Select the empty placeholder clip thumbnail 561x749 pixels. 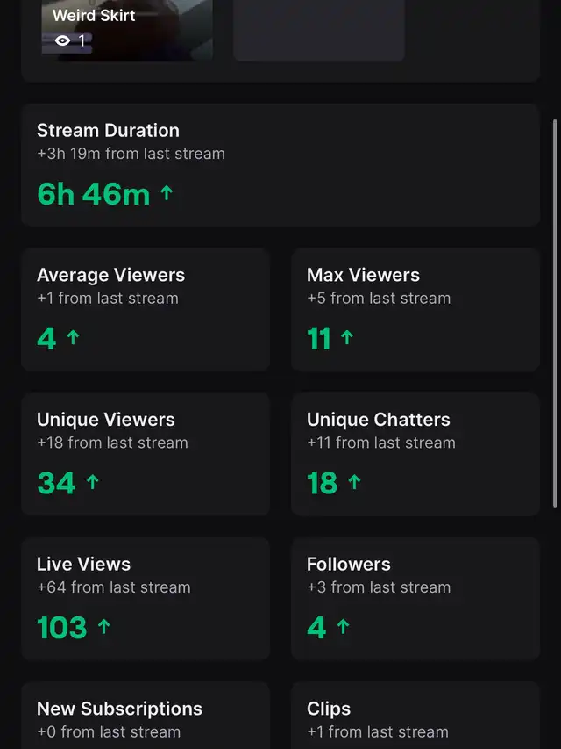click(318, 29)
